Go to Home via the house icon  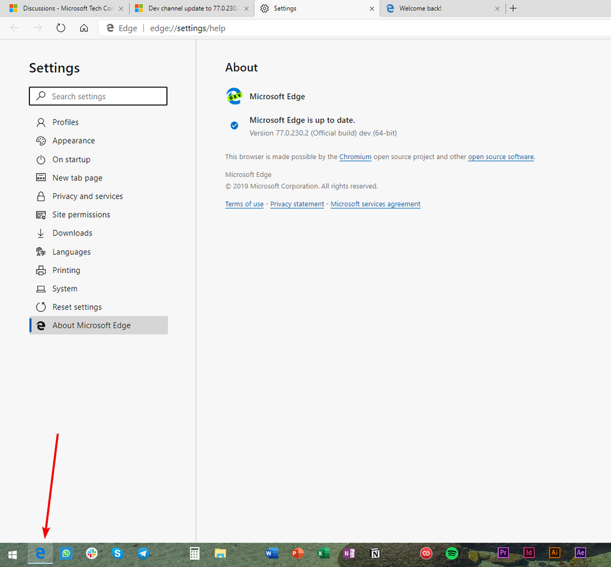point(84,28)
